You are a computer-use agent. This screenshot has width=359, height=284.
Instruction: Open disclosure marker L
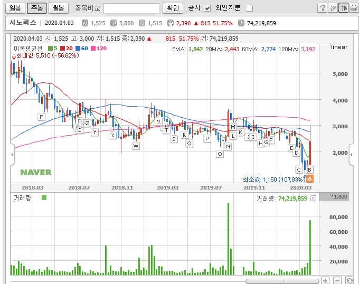[x=233, y=136]
